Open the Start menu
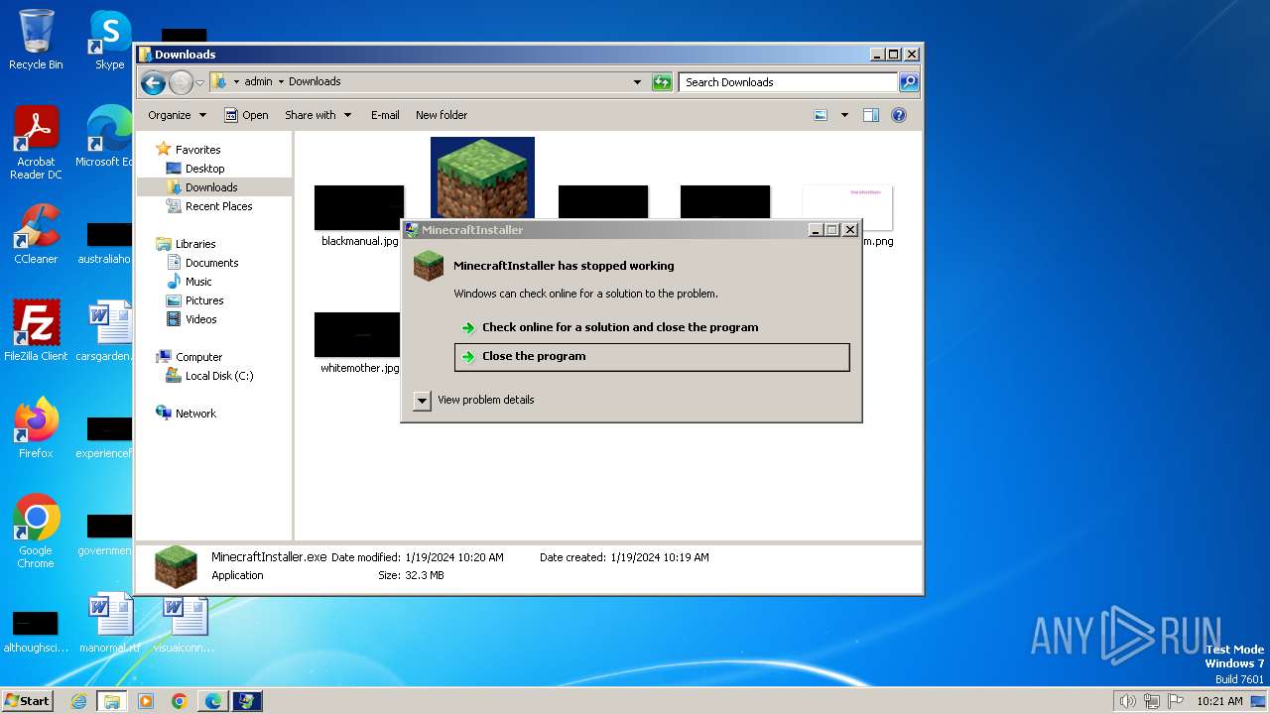 point(28,701)
